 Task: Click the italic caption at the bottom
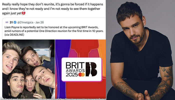pyautogui.click(x=55, y=99)
